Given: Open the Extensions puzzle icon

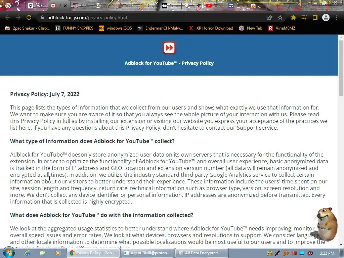Looking at the screenshot, I should (293, 17).
